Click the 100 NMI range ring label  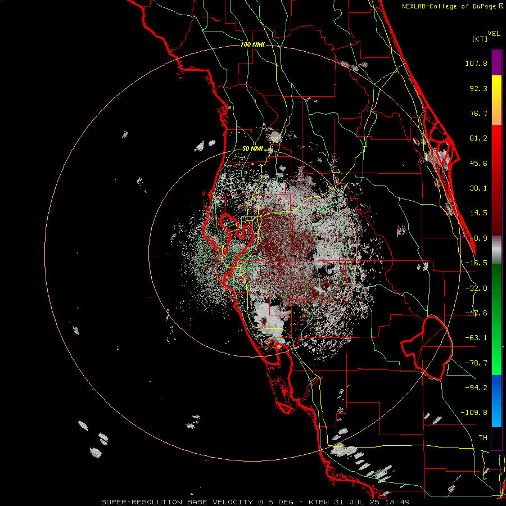coord(252,44)
